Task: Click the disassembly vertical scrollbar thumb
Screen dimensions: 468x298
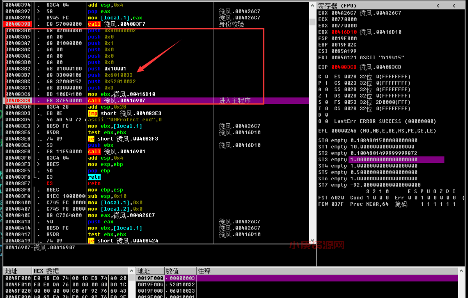Action: pyautogui.click(x=312, y=22)
